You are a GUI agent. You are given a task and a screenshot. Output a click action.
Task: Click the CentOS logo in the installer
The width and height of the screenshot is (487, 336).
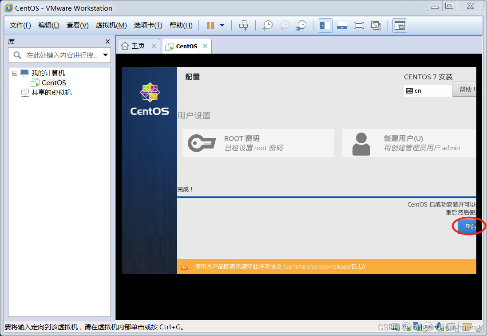[x=150, y=99]
